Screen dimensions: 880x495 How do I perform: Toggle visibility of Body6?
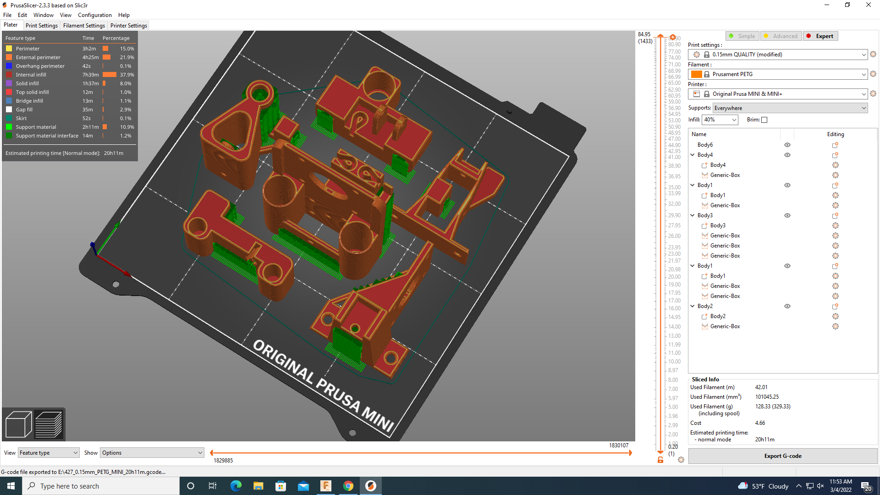pyautogui.click(x=787, y=144)
